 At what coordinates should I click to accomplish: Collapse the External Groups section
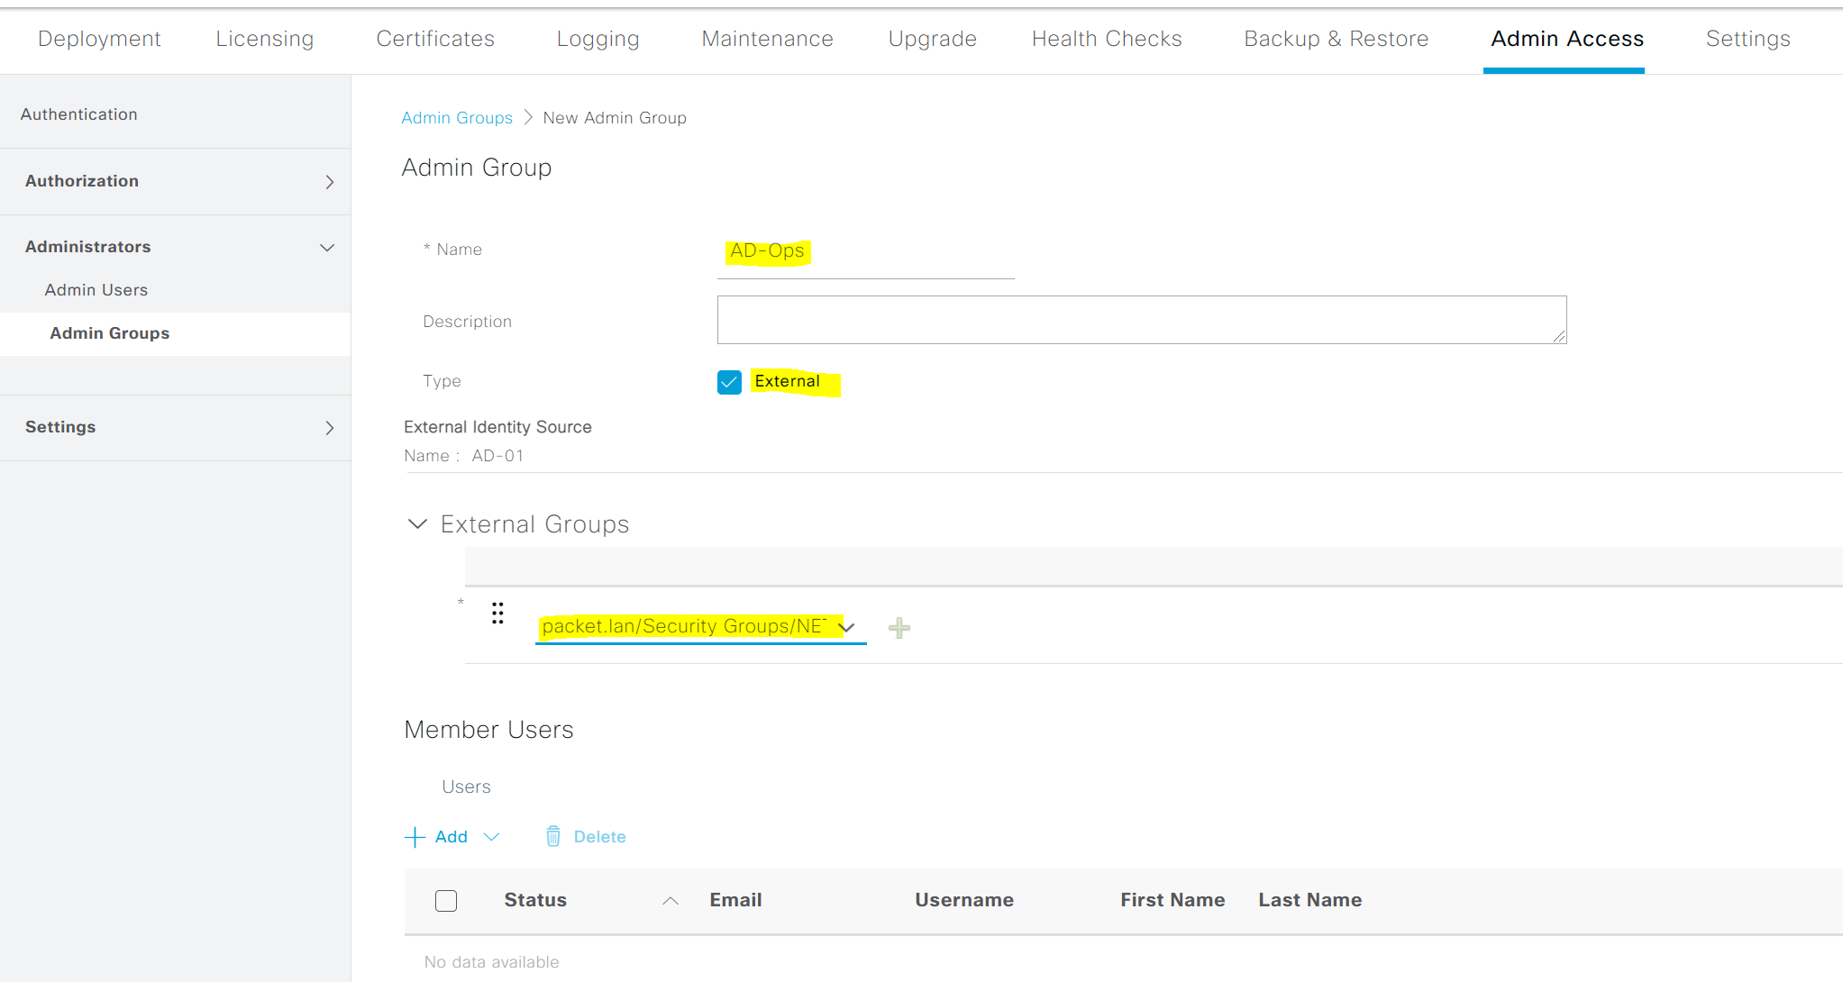click(416, 523)
